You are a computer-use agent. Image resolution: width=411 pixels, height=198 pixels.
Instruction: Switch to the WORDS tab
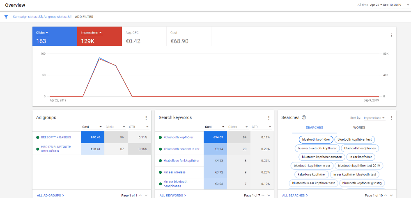[359, 128]
